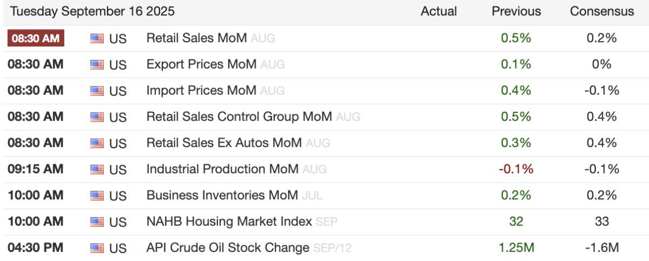The height and width of the screenshot is (261, 649).
Task: Click the Consensus column header
Action: click(x=602, y=11)
